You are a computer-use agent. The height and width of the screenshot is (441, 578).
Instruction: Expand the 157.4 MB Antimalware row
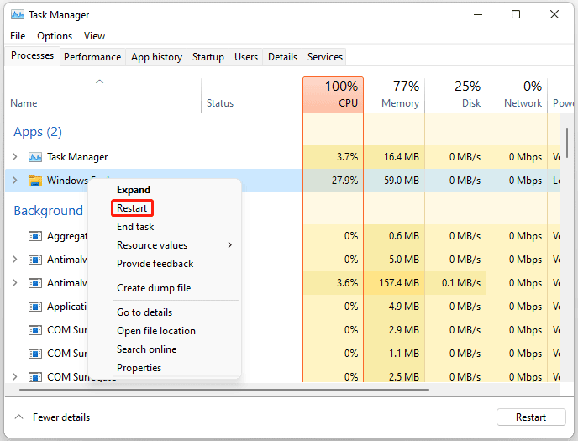[15, 283]
